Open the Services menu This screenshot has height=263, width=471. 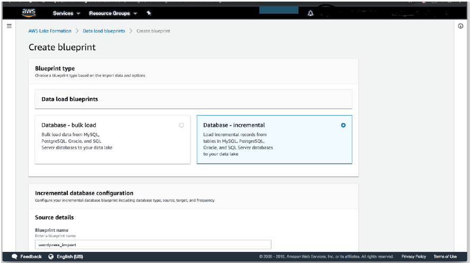[66, 13]
